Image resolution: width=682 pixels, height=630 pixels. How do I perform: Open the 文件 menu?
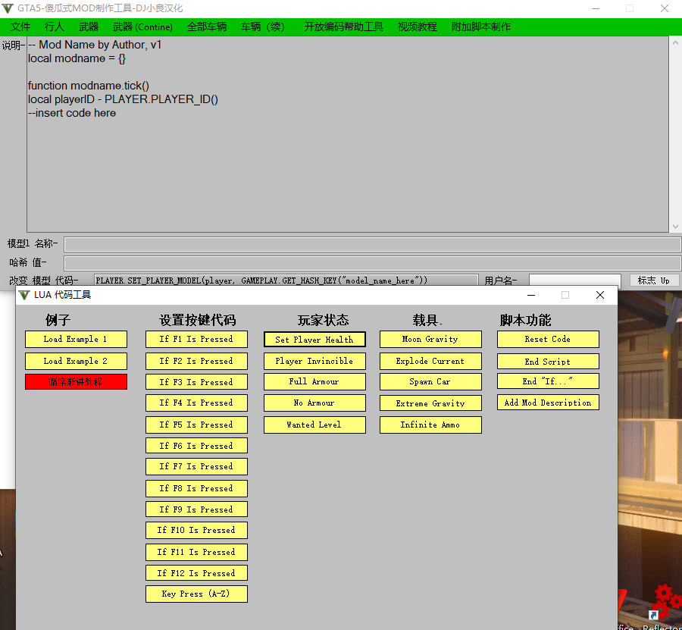coord(20,27)
